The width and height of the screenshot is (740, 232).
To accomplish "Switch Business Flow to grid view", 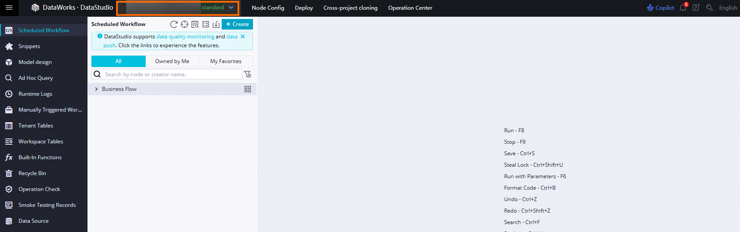I will pos(248,89).
